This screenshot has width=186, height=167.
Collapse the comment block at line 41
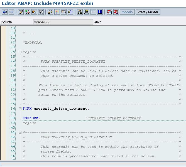[x=20, y=132]
